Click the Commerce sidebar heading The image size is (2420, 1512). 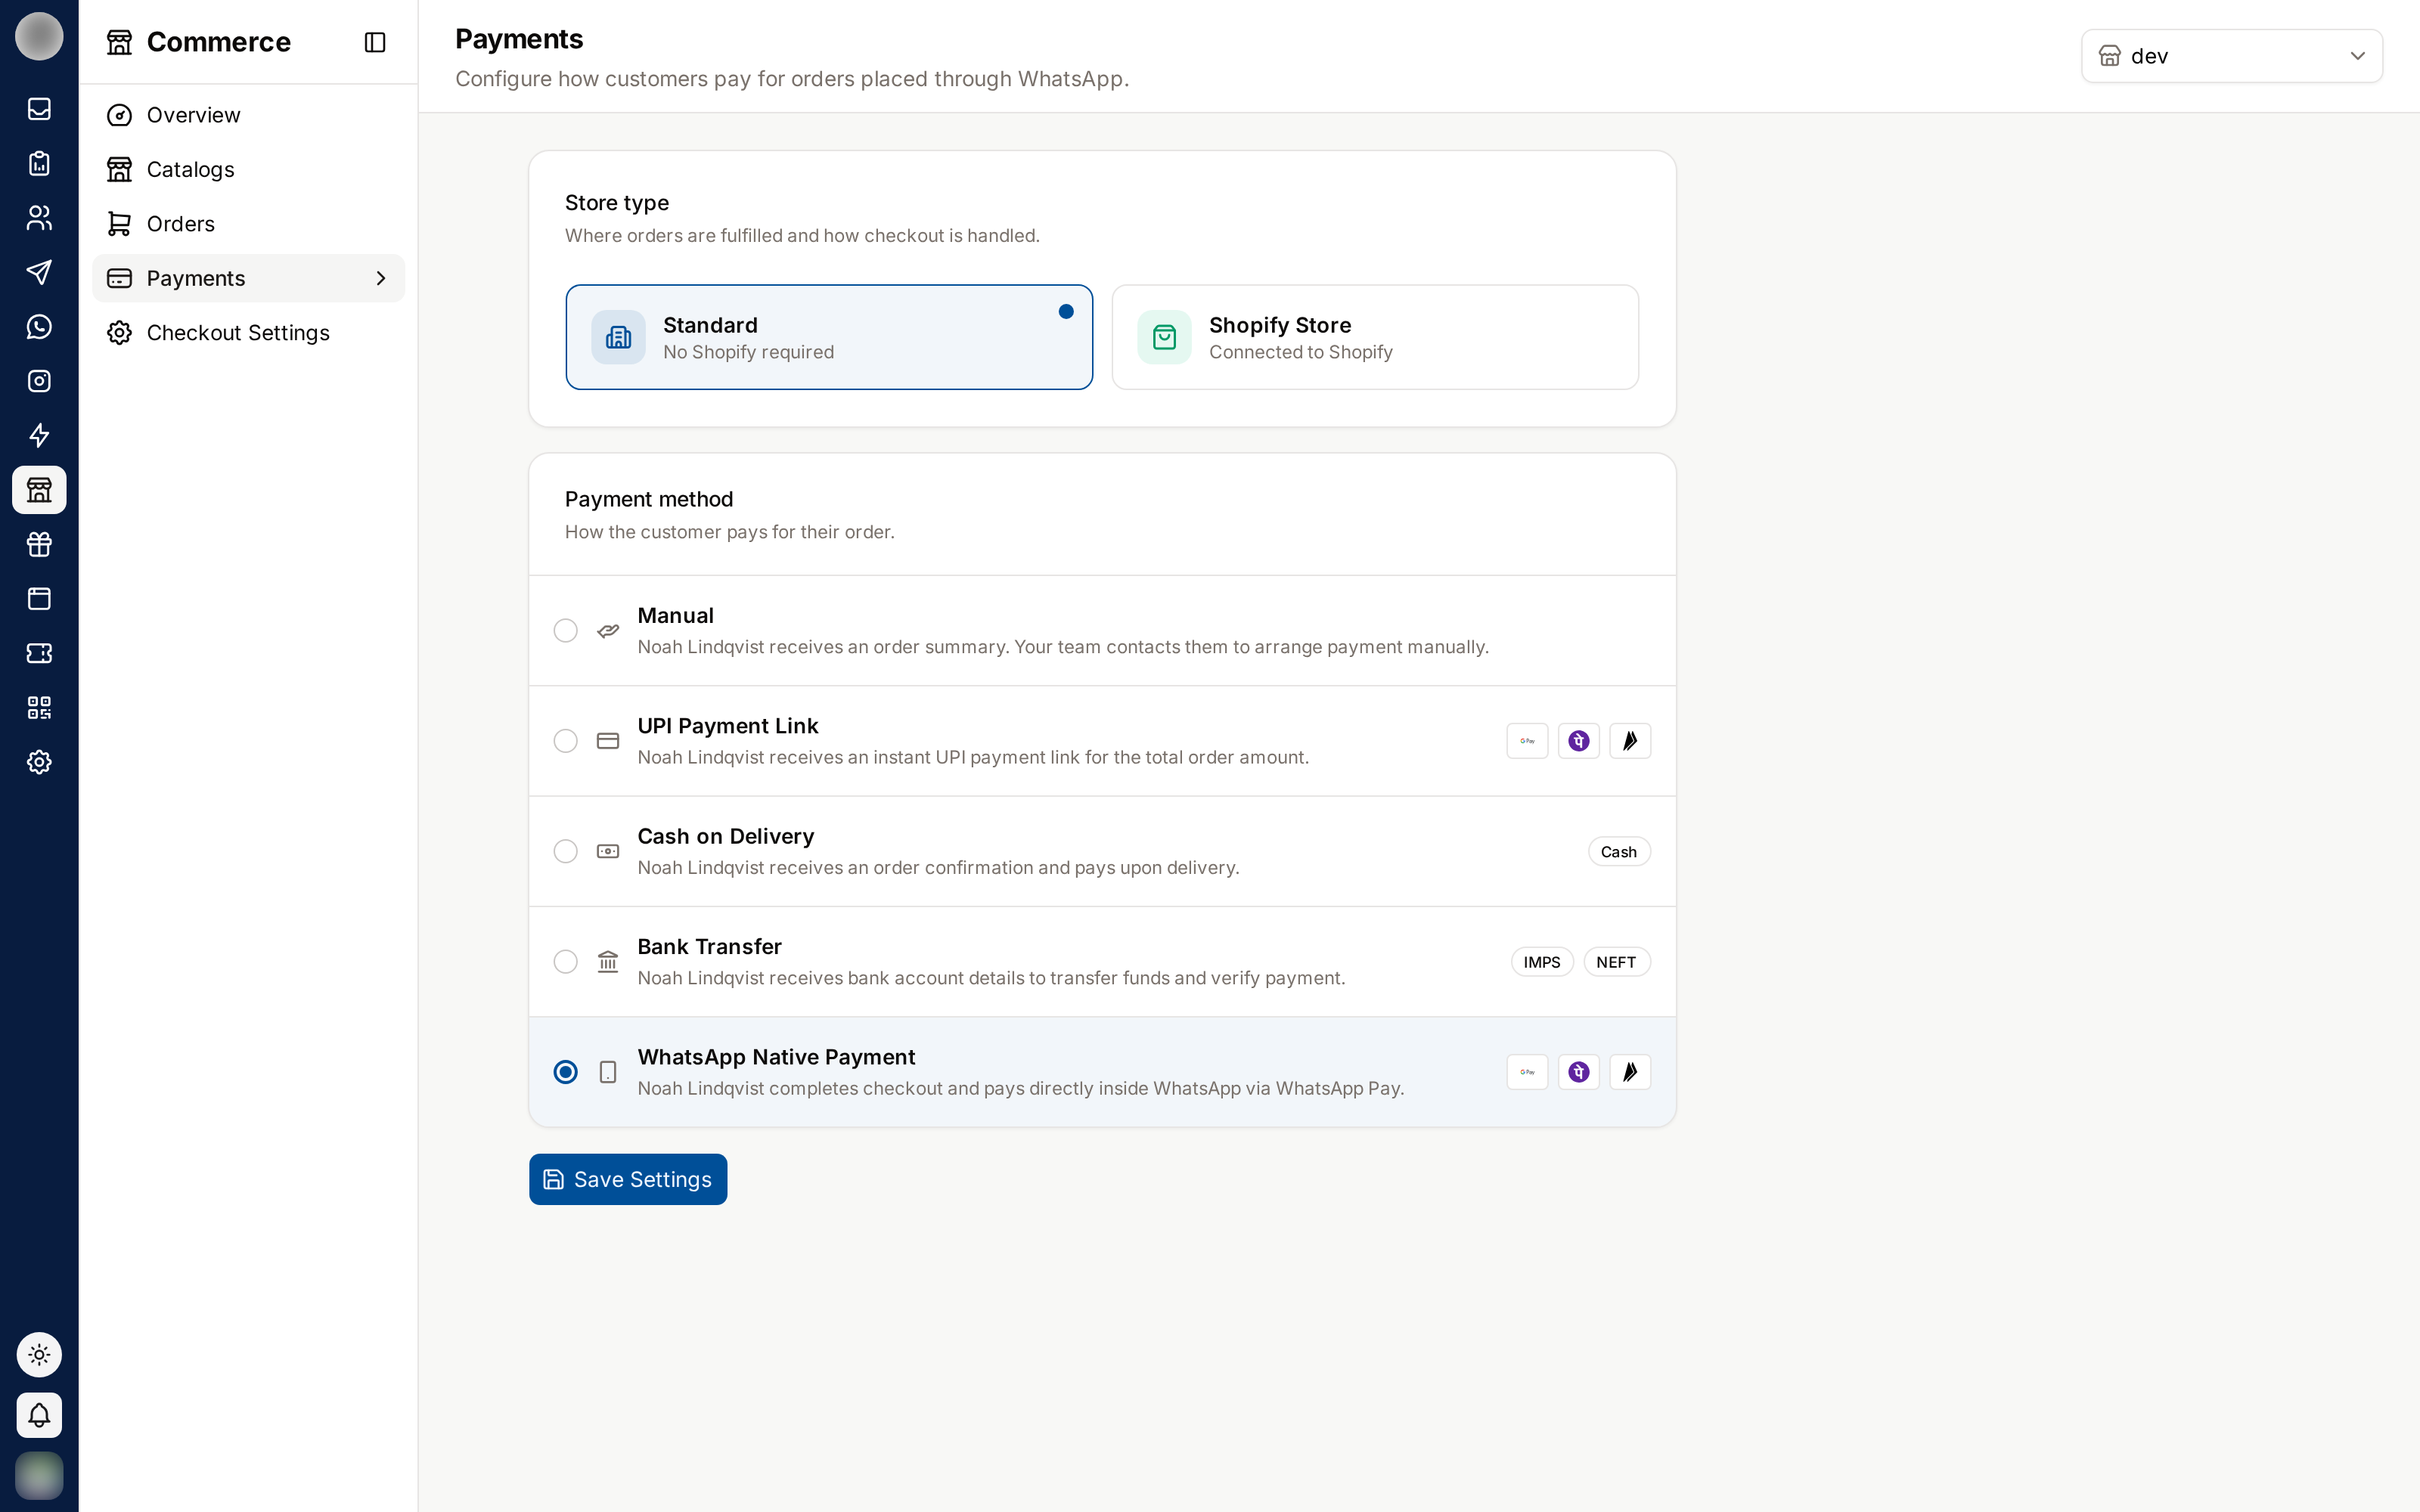[219, 42]
